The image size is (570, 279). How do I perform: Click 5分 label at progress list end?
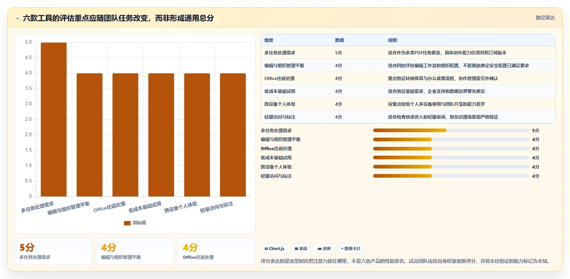tap(535, 130)
